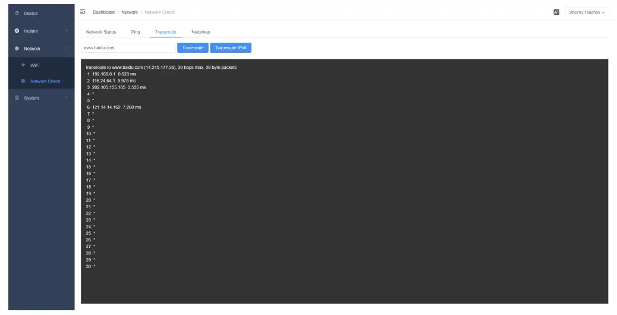
Task: Open the Nslookup tab
Action: click(201, 32)
